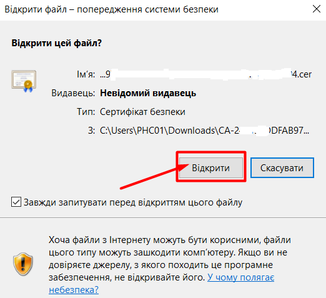This screenshot has height=298, width=326.
Task: Click the warning paragraph about Internet files
Action: [170, 265]
